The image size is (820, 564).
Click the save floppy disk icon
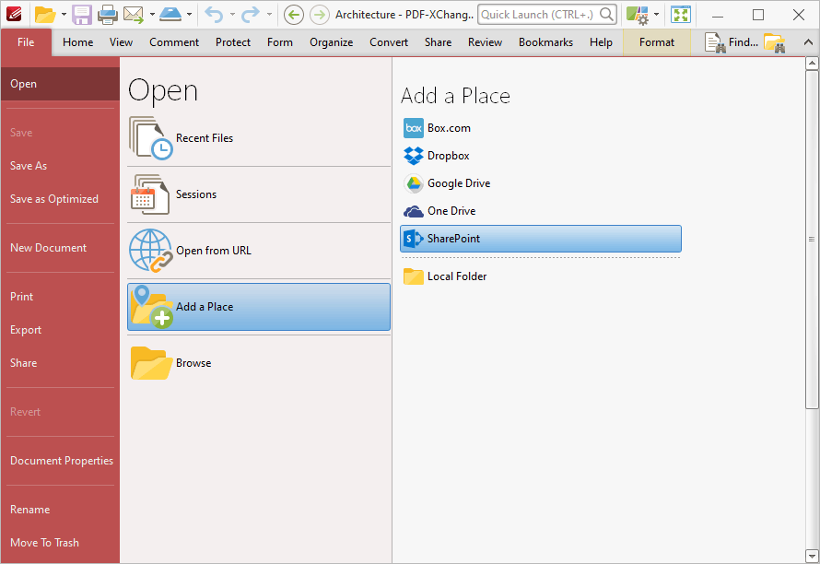point(82,15)
